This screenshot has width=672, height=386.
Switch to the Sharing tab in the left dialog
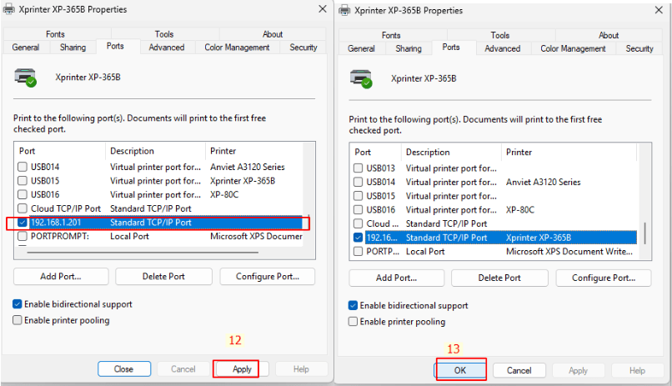click(x=73, y=48)
